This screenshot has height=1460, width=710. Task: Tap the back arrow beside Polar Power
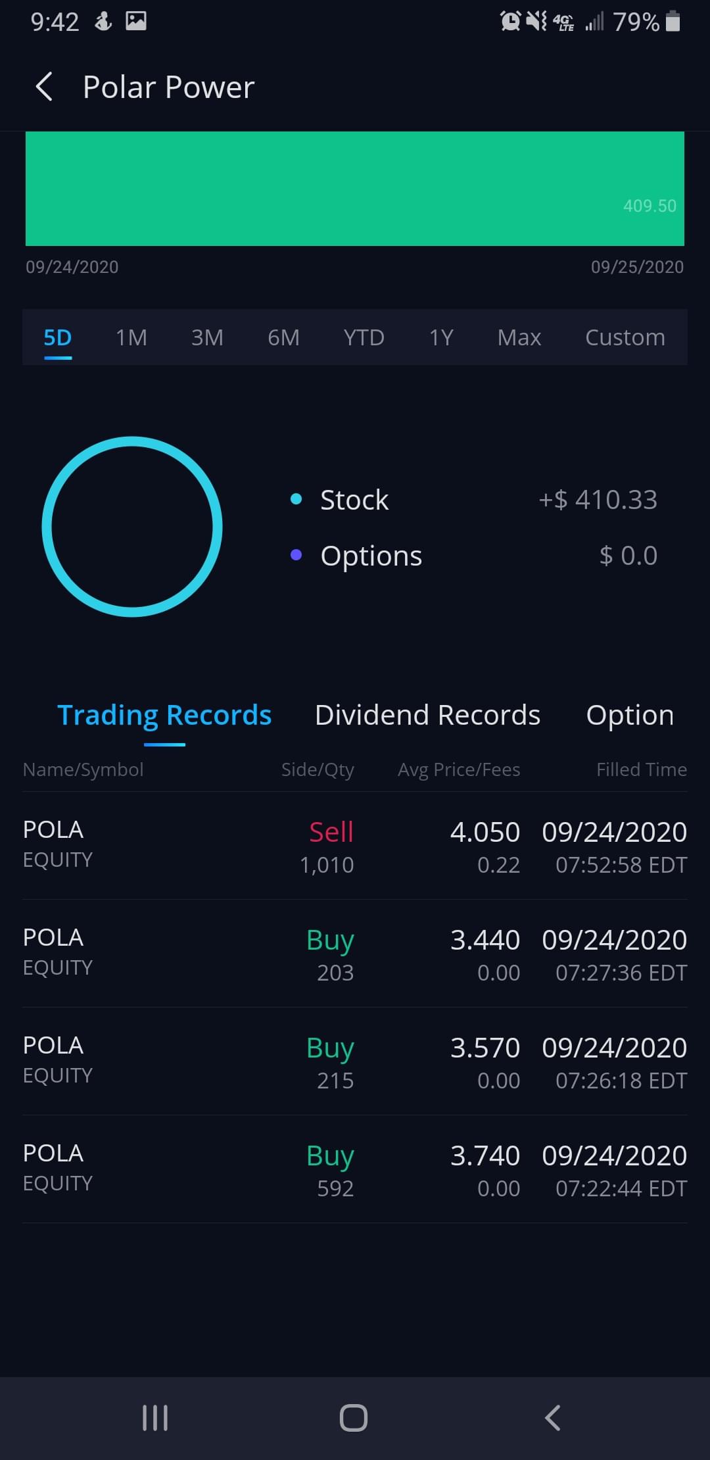[x=45, y=87]
